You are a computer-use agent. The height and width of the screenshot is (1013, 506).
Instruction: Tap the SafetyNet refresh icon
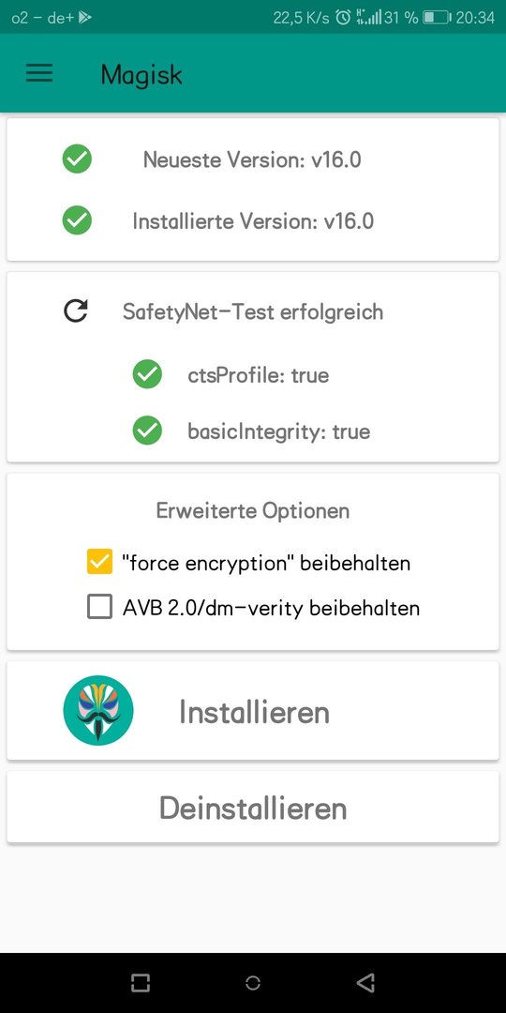(x=76, y=311)
